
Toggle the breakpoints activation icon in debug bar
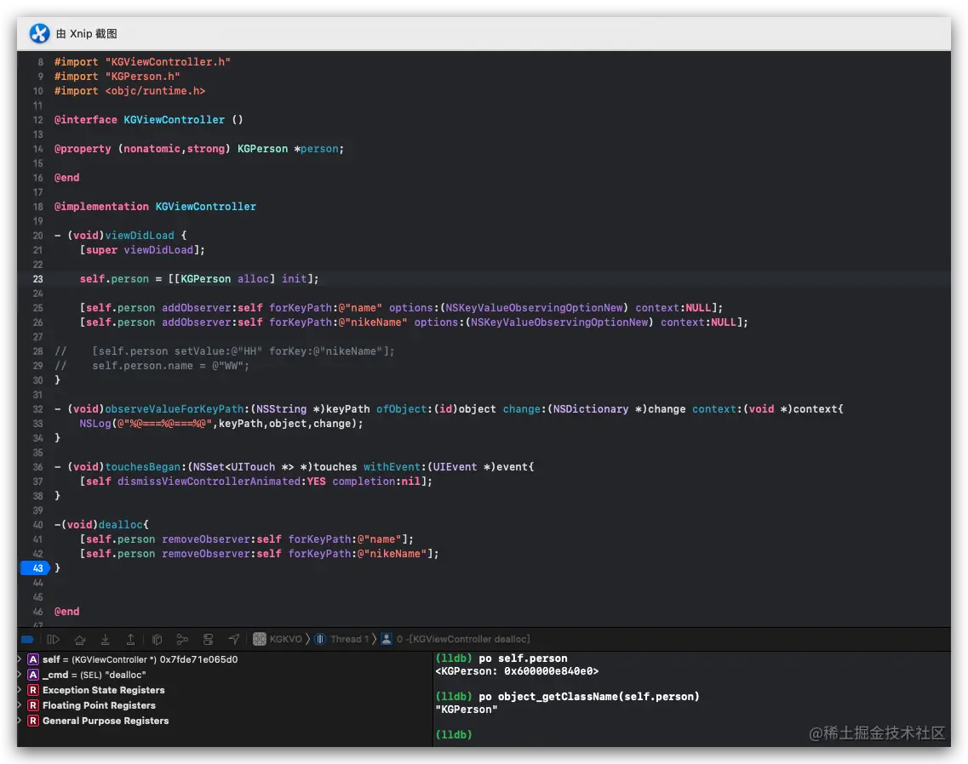[27, 639]
